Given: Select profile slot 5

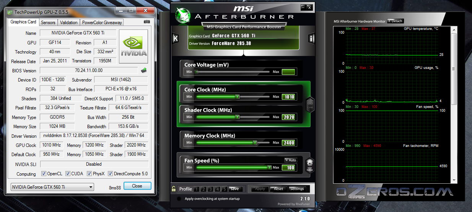Looking at the screenshot, I should (225, 189).
